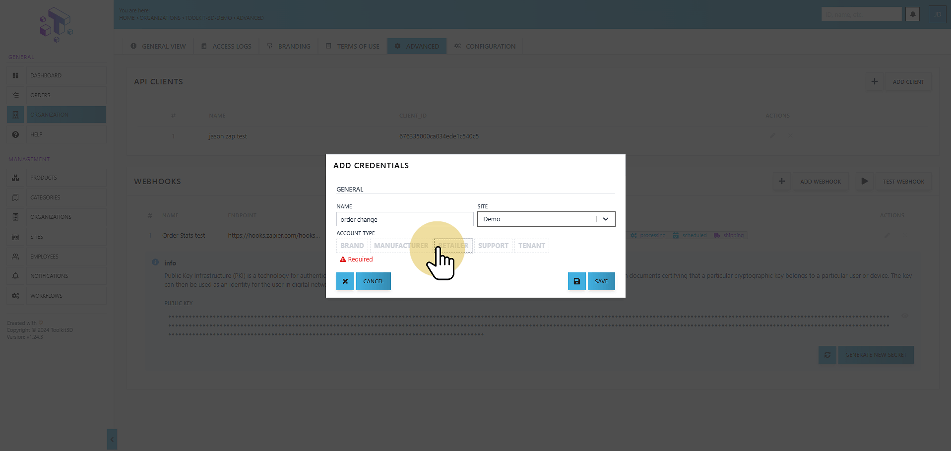Click the 'processing' event tag
The image size is (951, 451).
[648, 235]
